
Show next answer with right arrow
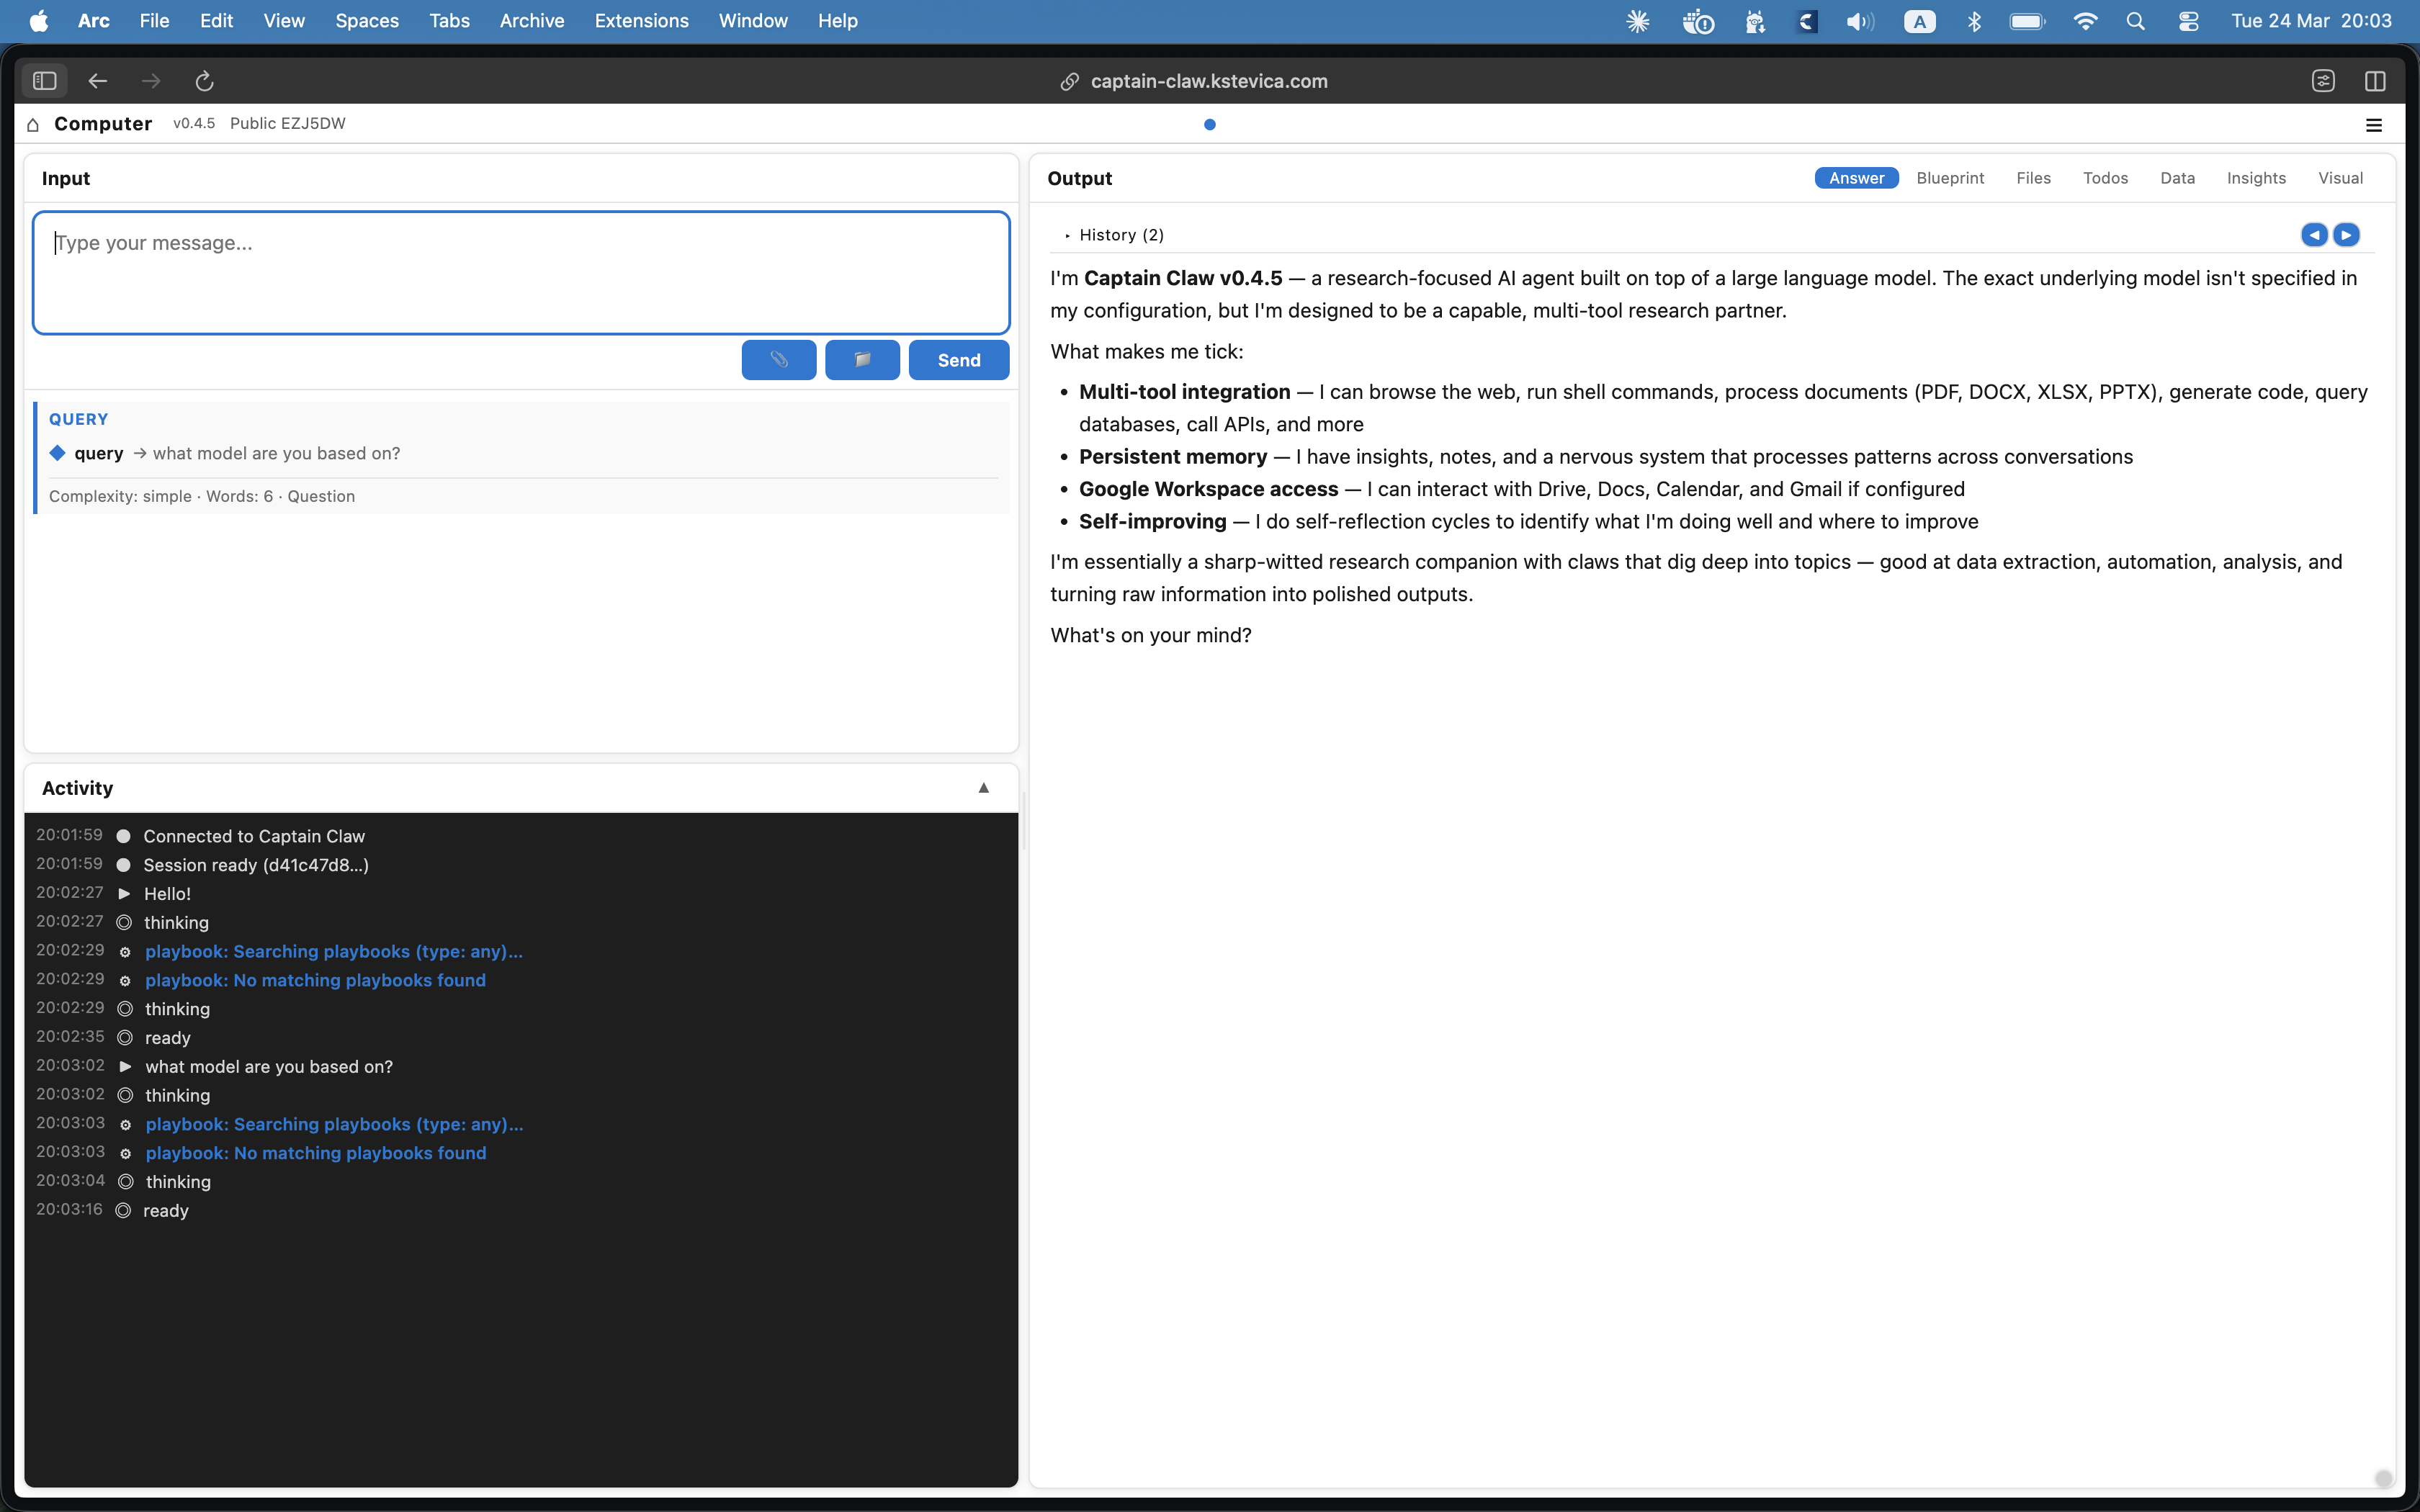[2346, 235]
